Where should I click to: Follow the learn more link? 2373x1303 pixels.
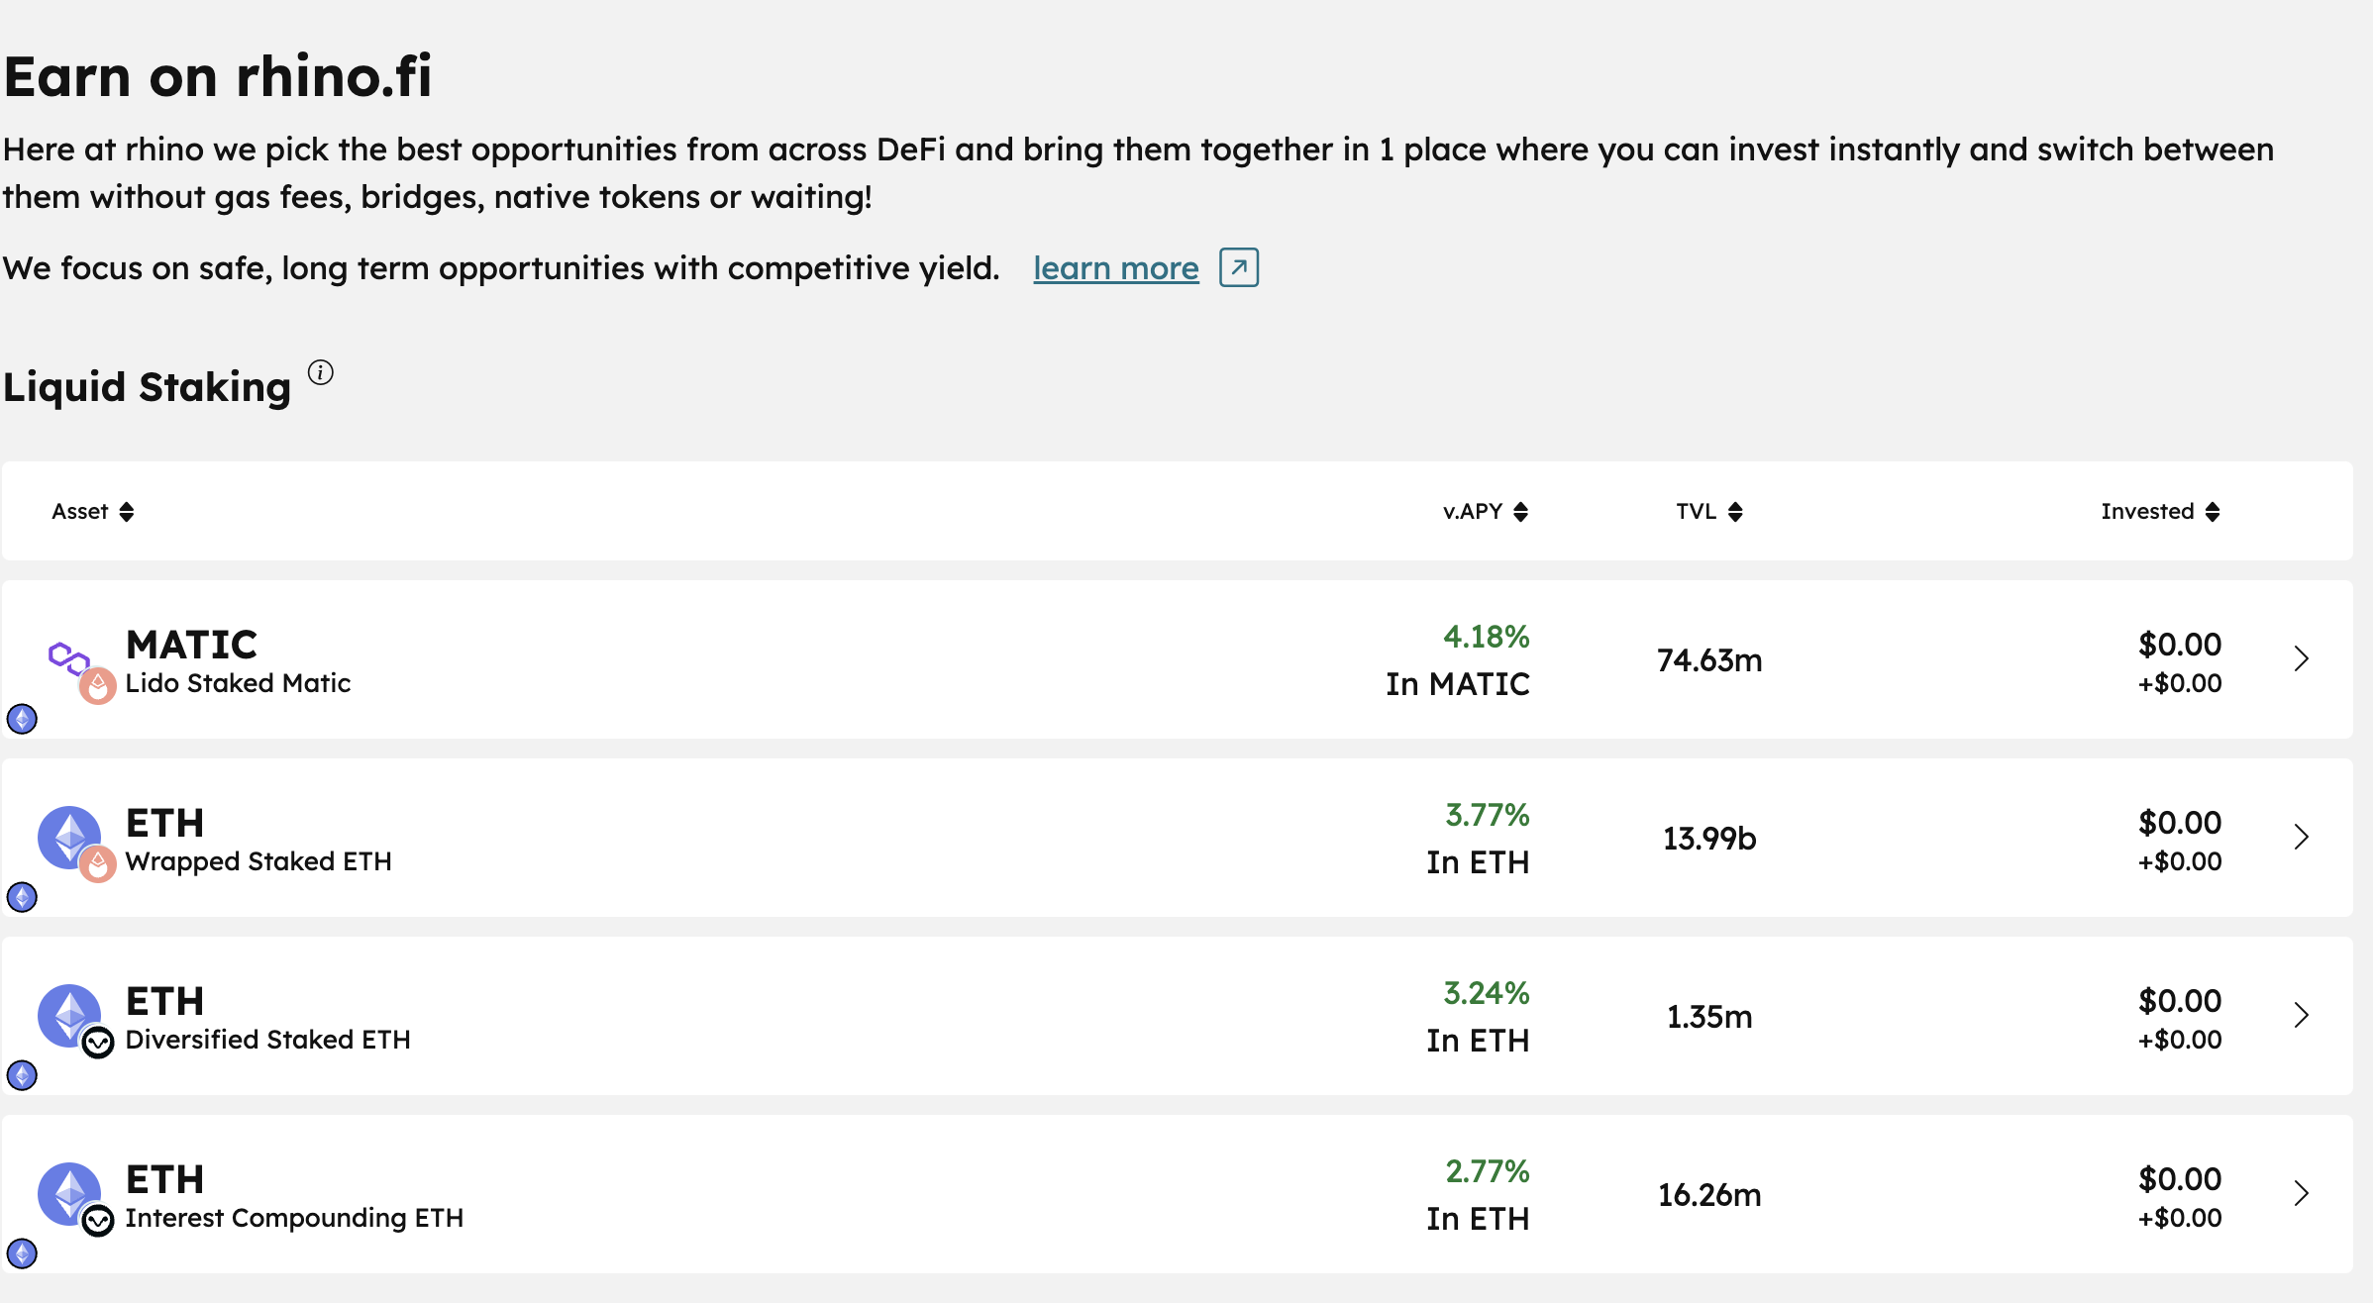(x=1116, y=268)
